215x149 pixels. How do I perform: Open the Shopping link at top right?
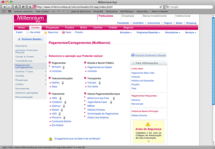pyautogui.click(x=191, y=23)
